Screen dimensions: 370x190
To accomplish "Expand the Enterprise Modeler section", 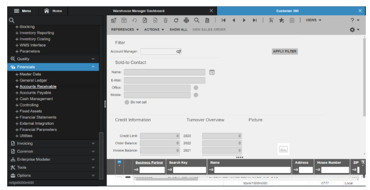I will coord(53,159).
